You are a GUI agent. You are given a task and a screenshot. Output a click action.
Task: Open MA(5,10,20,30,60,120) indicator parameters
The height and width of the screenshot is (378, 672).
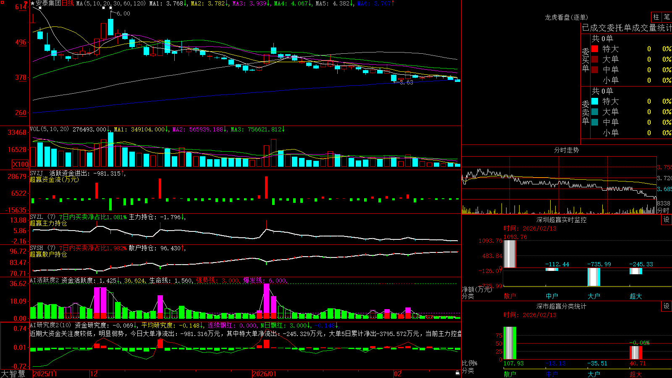[111, 3]
